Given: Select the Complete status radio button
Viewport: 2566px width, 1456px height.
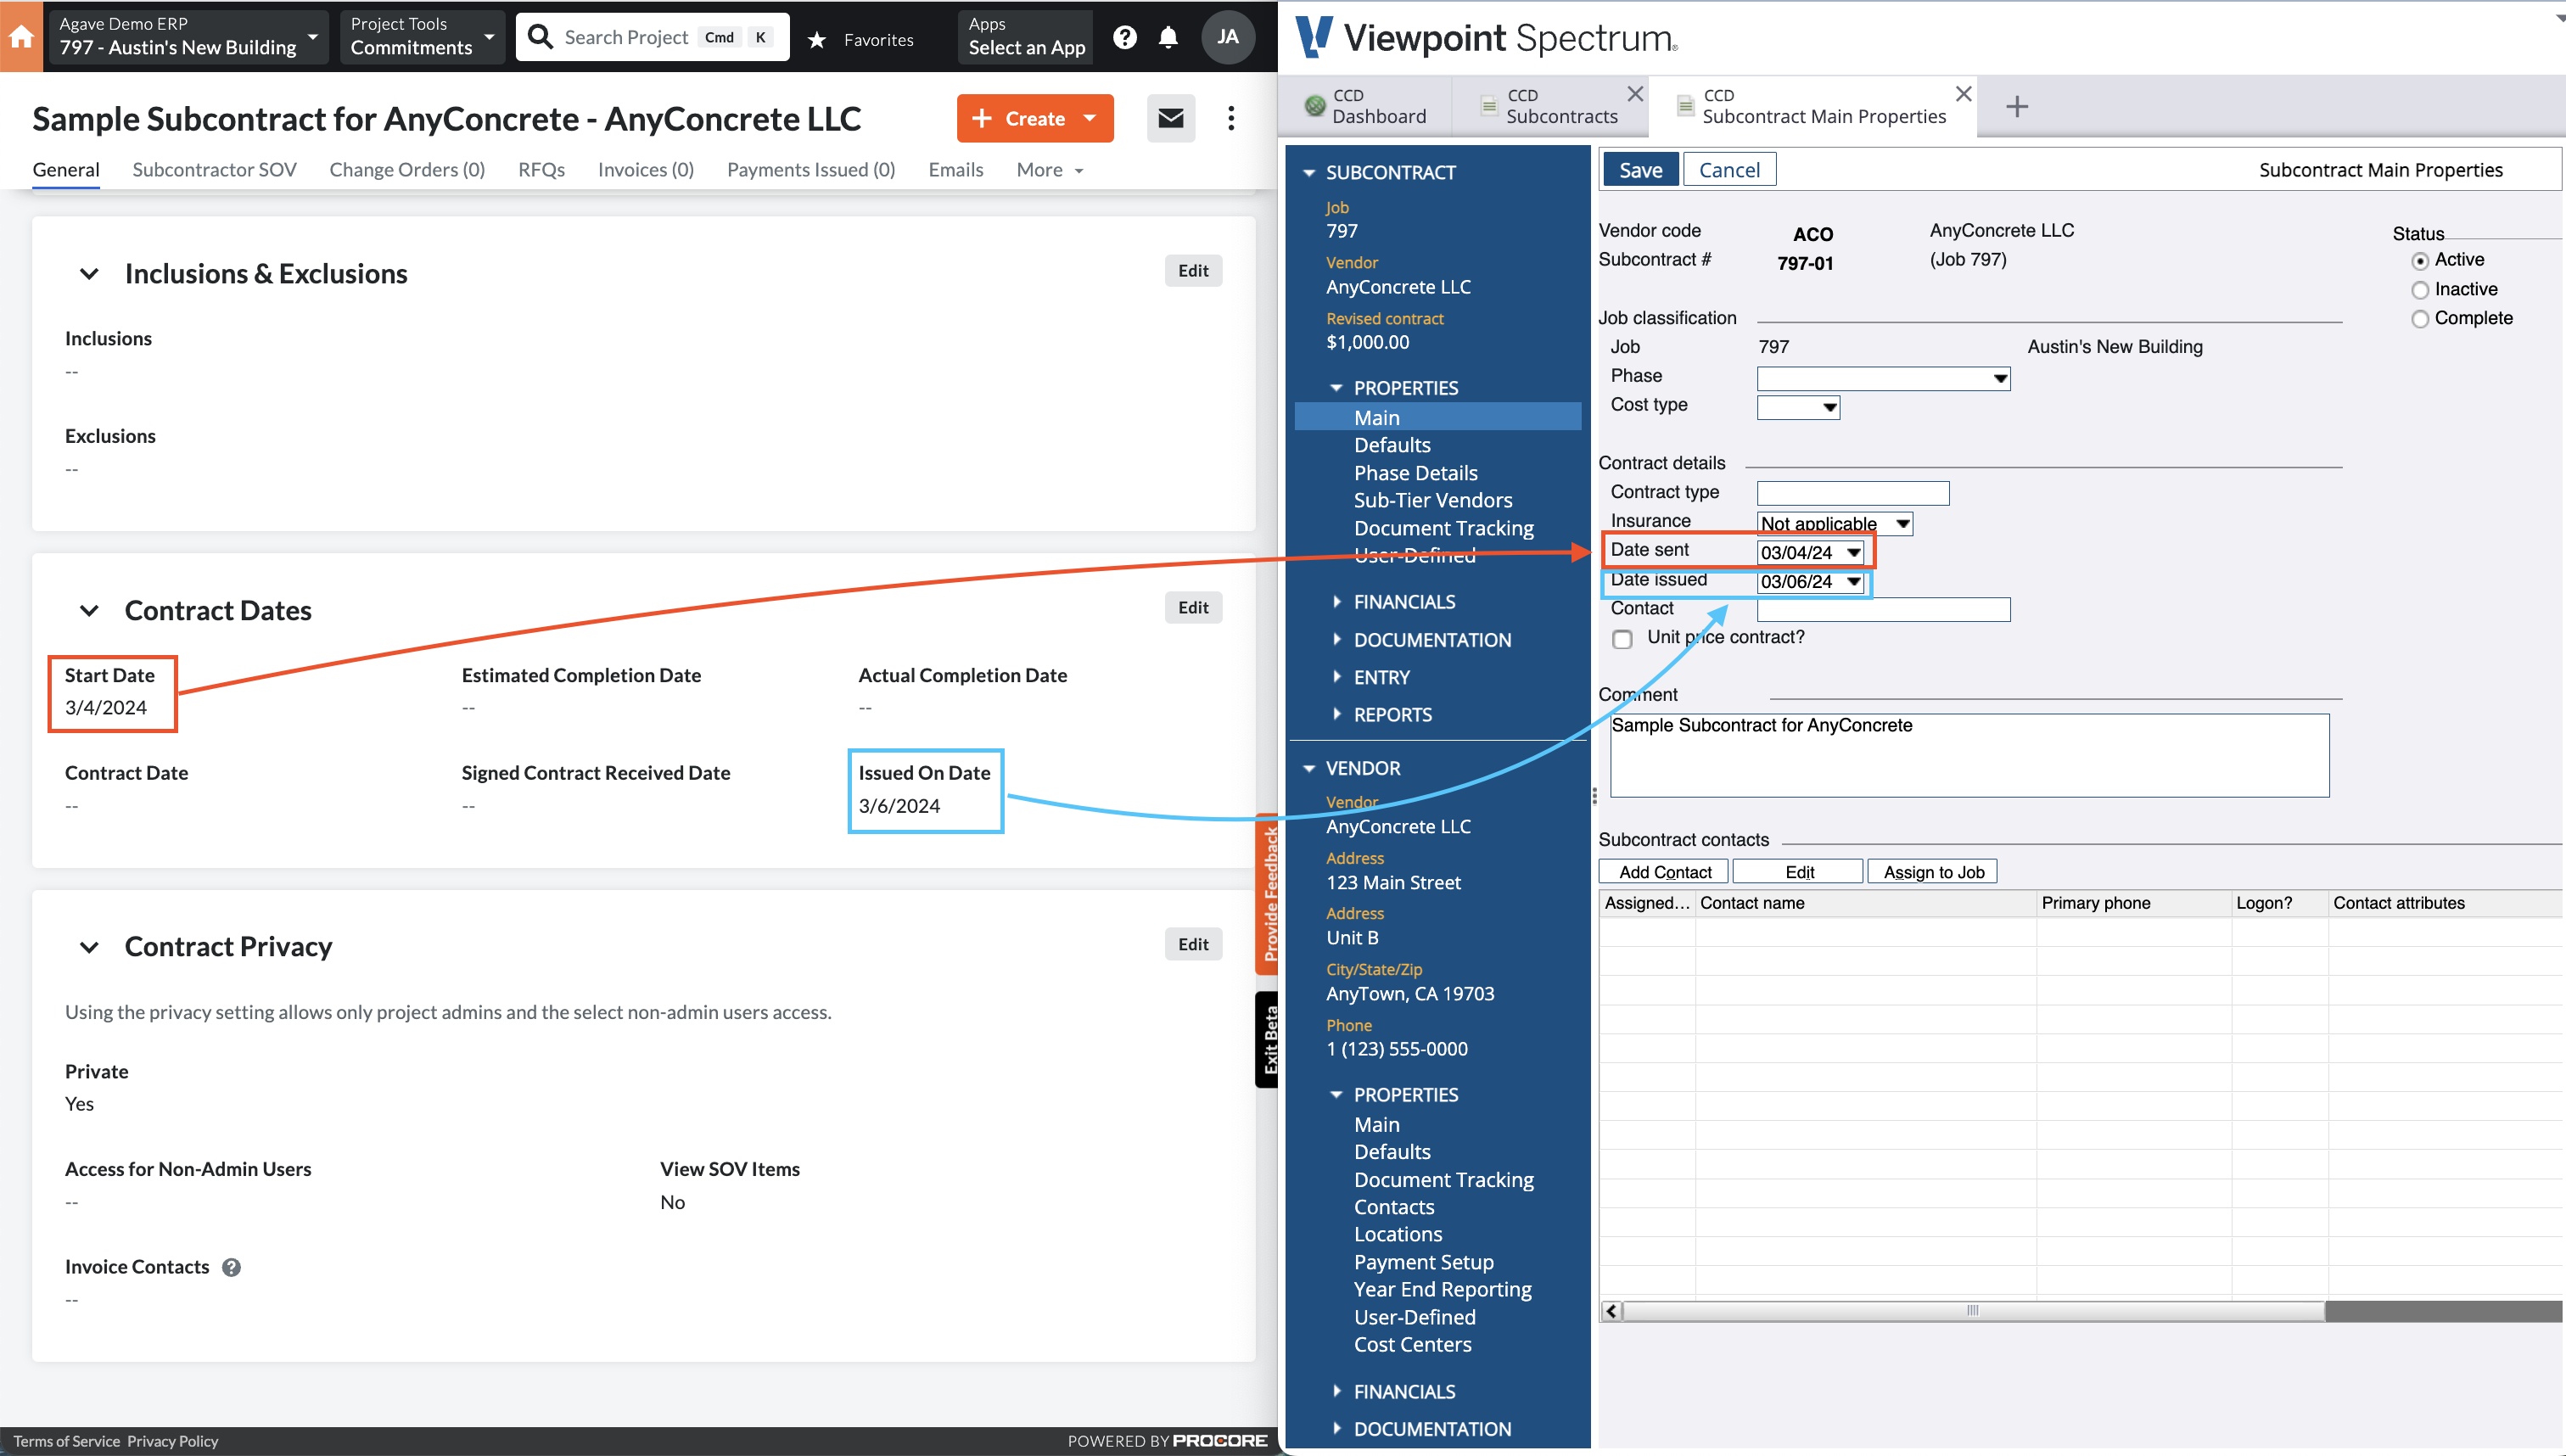Looking at the screenshot, I should [2422, 319].
